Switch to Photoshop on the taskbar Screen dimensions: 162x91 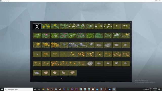64,89
